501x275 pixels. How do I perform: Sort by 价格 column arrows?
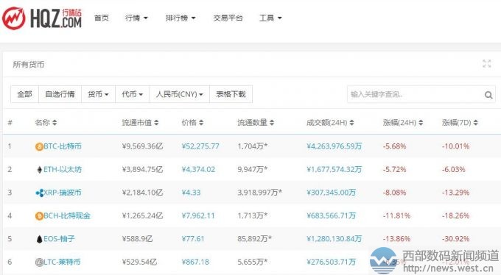[201, 123]
